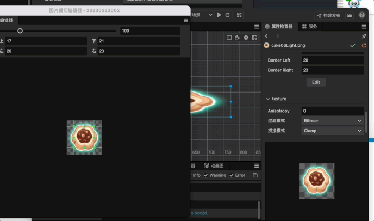Open the preview QR code icon
Viewport: 374px width, 221px height.
tap(239, 15)
